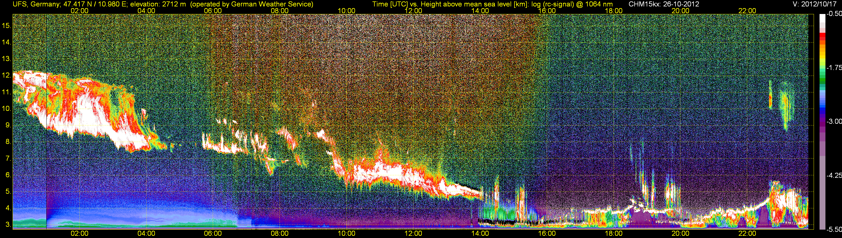Click '12:00' on the top time axis

click(413, 11)
